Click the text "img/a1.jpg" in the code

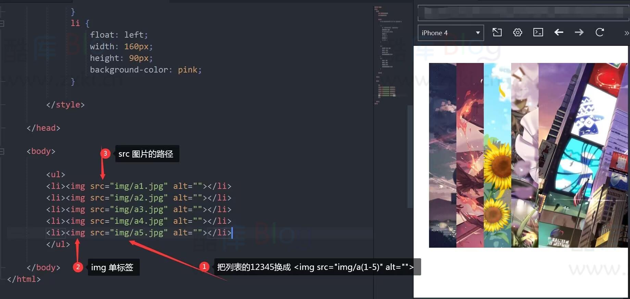click(139, 186)
